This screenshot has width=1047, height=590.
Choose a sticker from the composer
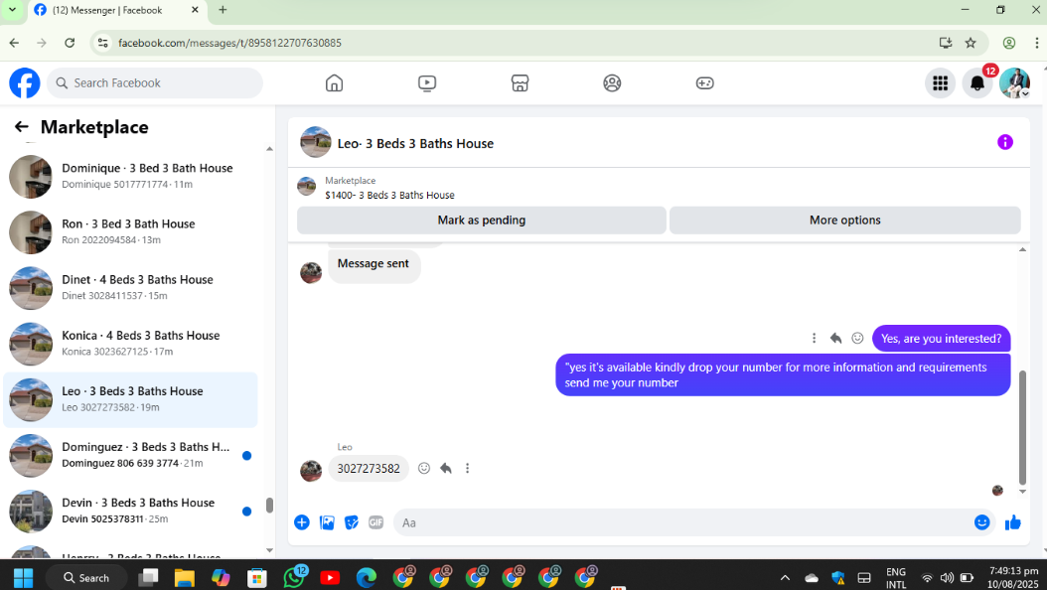(352, 522)
